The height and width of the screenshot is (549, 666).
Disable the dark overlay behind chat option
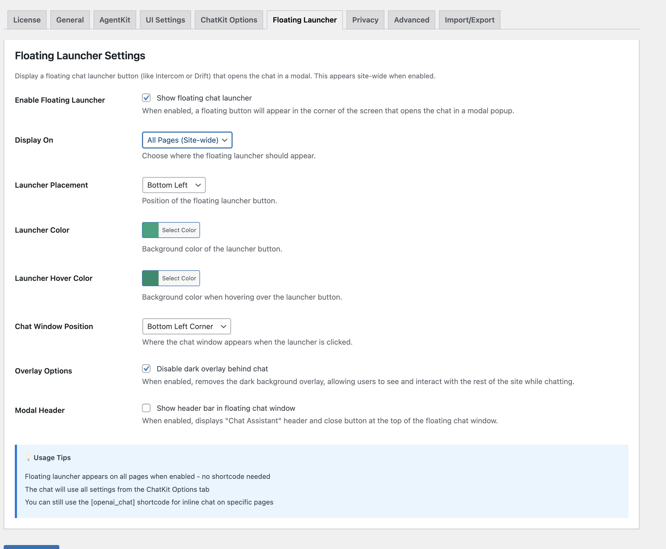point(146,368)
